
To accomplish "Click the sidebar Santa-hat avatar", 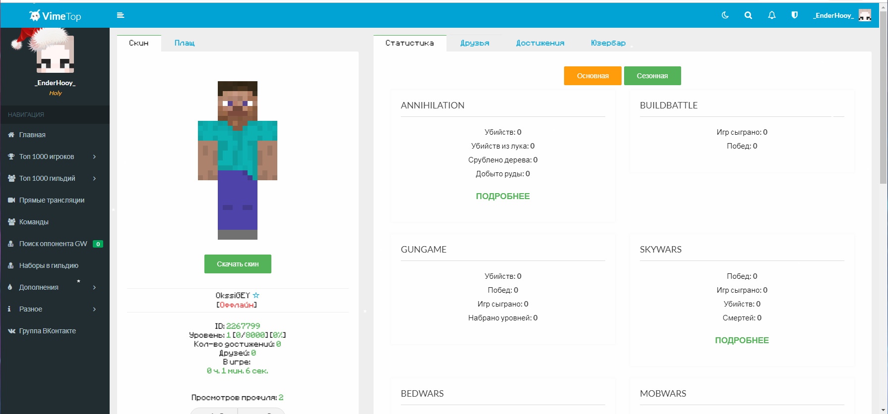I will 55,51.
